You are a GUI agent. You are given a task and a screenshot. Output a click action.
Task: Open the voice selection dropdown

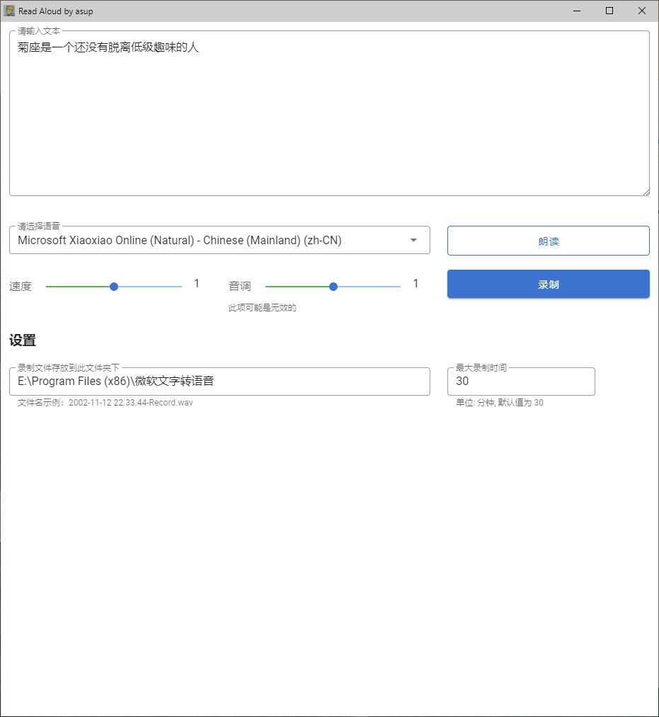point(219,240)
